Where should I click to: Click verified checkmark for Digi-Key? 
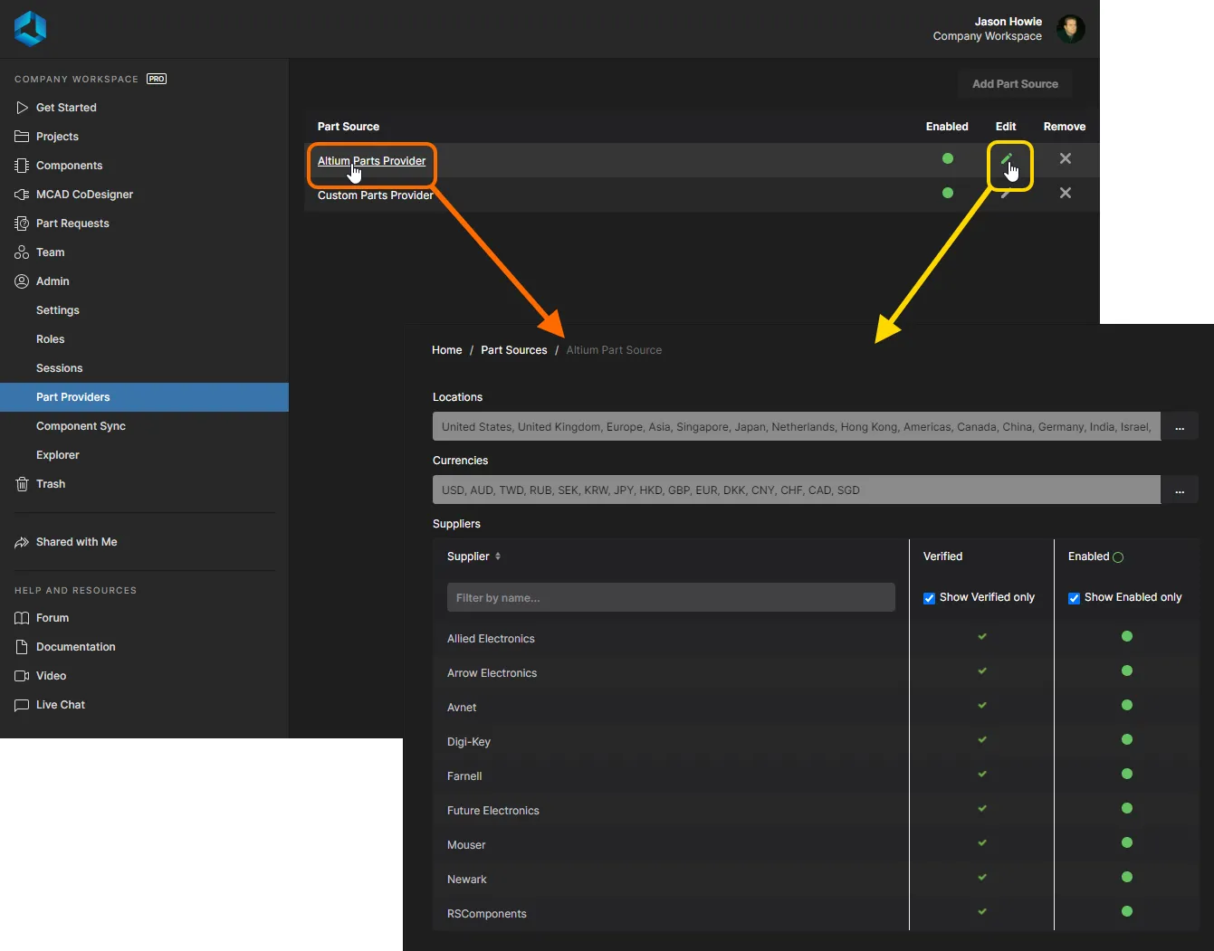tap(982, 739)
